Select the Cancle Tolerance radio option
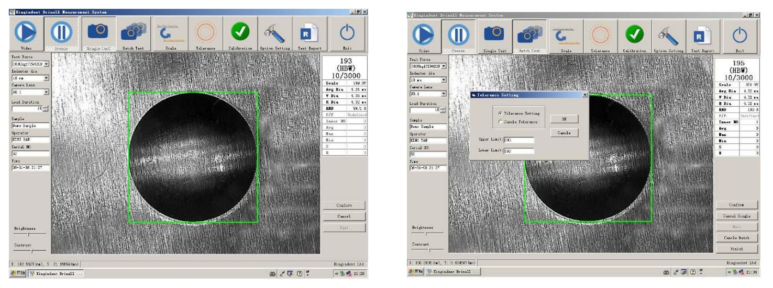The width and height of the screenshot is (773, 288). [500, 122]
